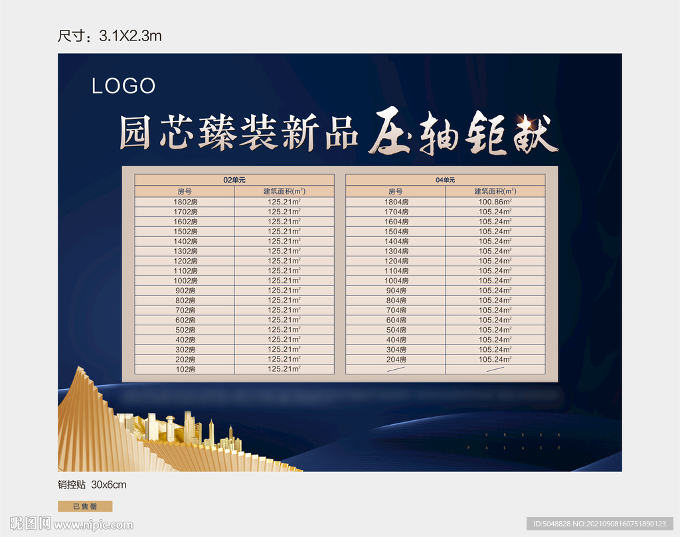Select room cell 902房

coord(185,290)
